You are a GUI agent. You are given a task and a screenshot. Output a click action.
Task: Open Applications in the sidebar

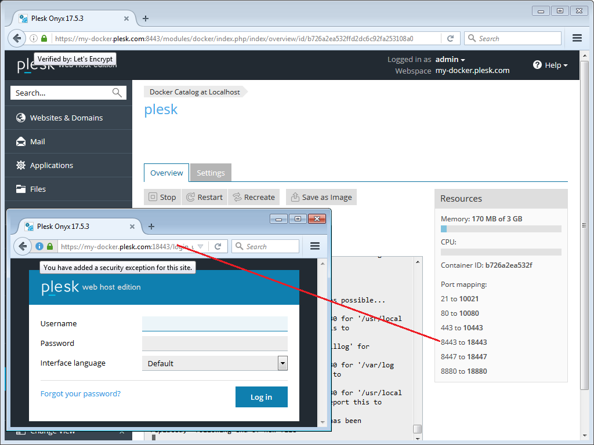point(68,165)
